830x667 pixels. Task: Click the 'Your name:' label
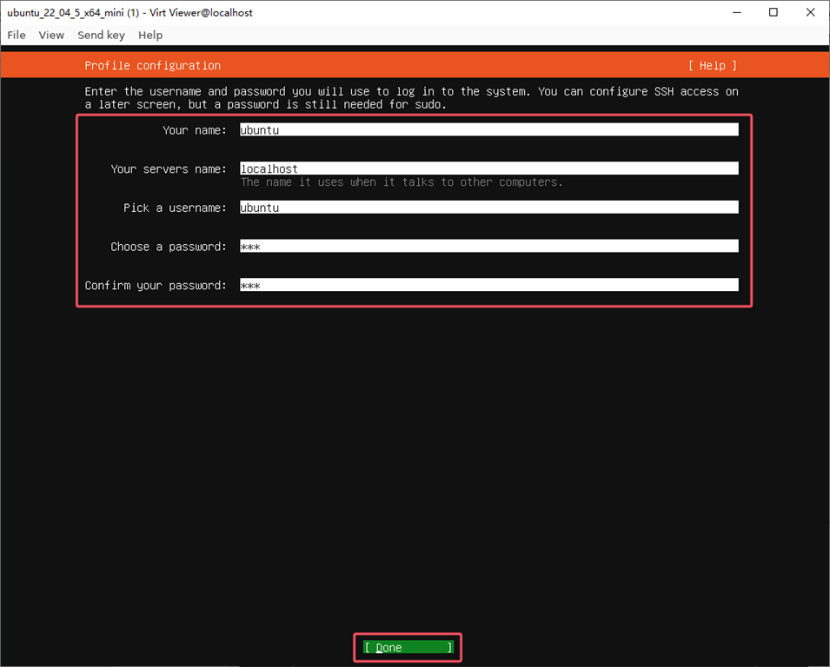pyautogui.click(x=195, y=130)
